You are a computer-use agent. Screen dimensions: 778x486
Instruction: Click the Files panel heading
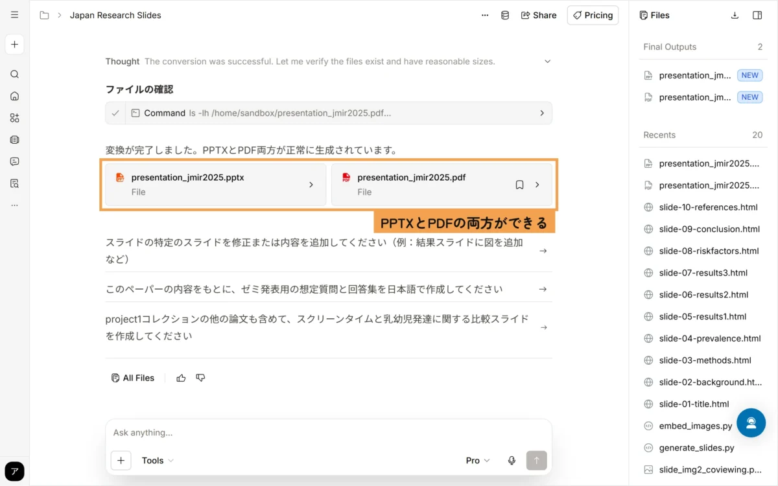pyautogui.click(x=654, y=15)
